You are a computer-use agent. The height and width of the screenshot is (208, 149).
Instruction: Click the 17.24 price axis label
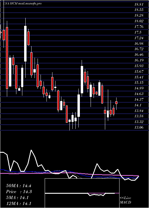point(139,38)
